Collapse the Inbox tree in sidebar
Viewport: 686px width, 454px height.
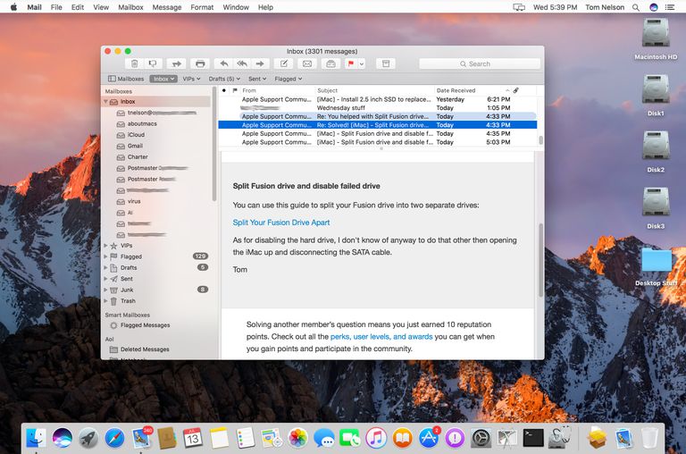(106, 102)
